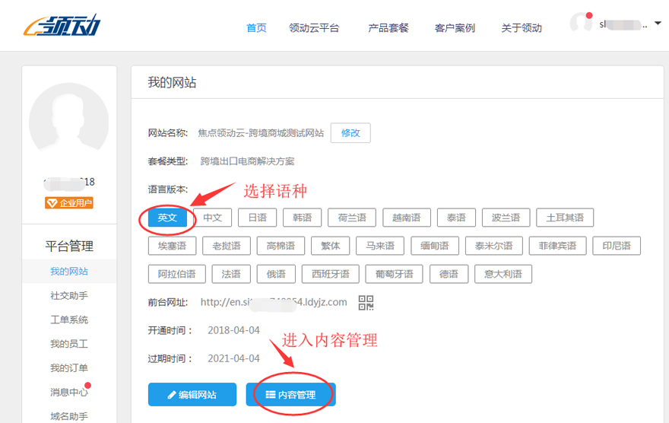Select the 中文 language version
Image resolution: width=669 pixels, height=423 pixels.
(x=212, y=218)
